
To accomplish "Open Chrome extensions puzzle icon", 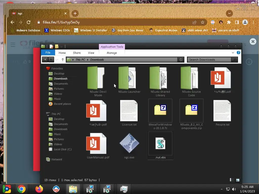I will [x=229, y=22].
